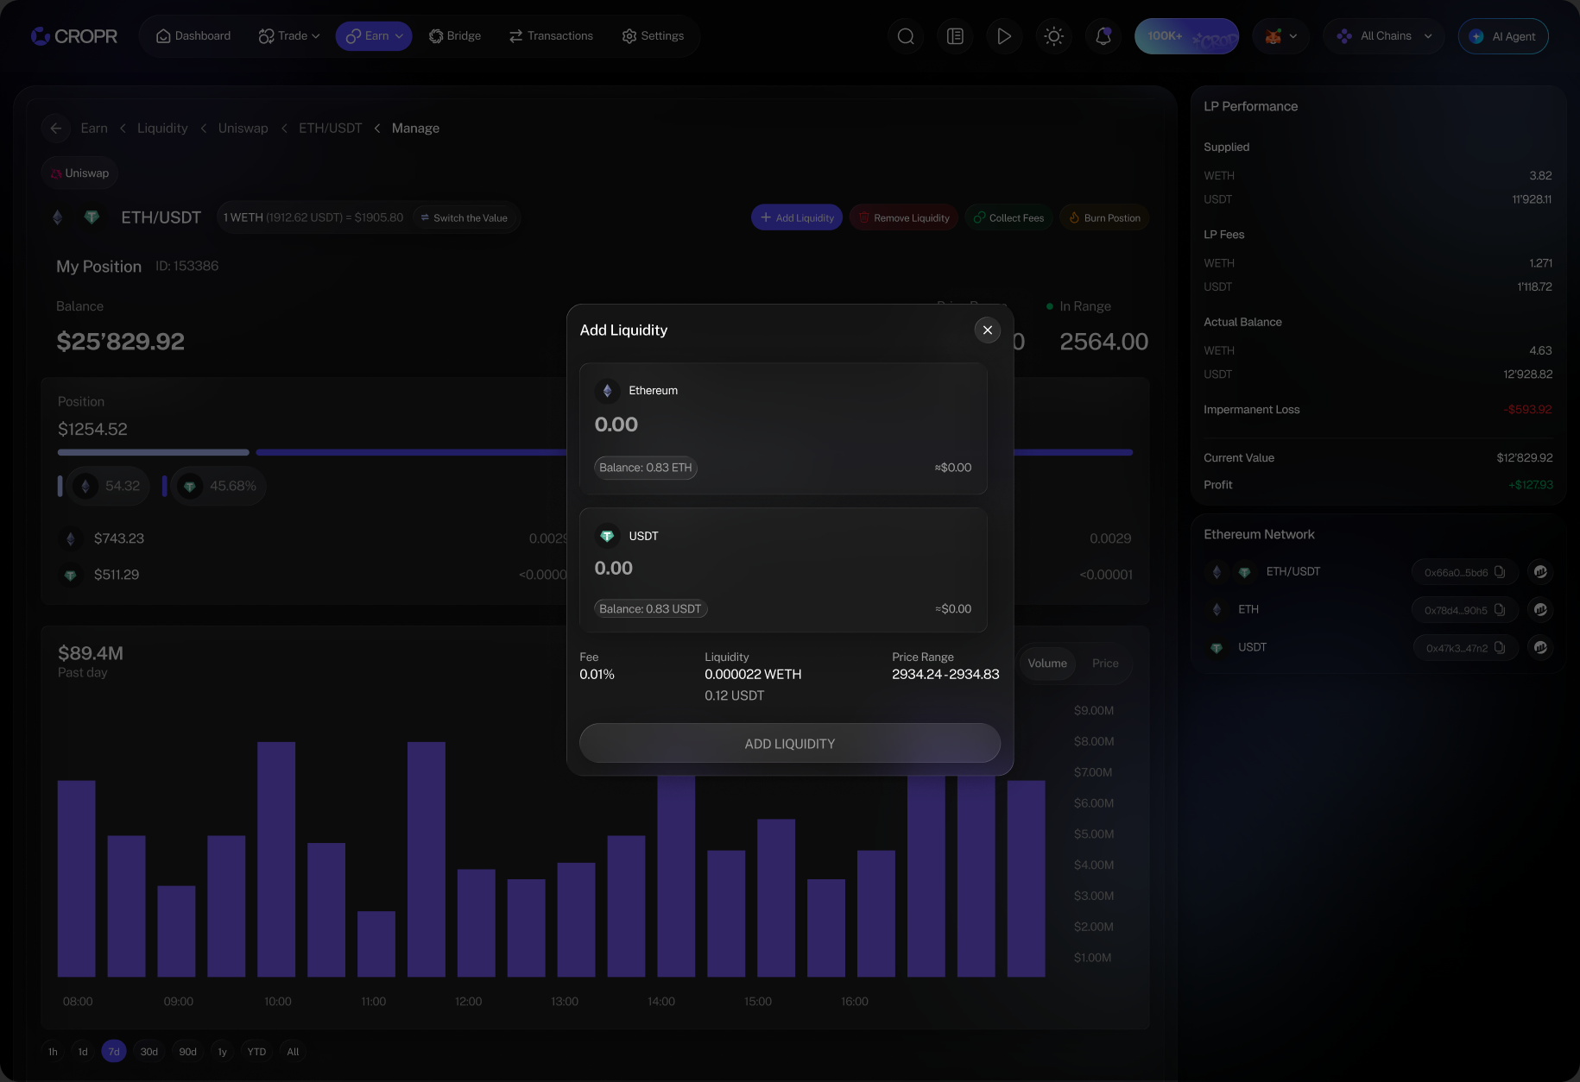Viewport: 1580px width, 1082px height.
Task: Switch chart to Price view
Action: [1105, 664]
